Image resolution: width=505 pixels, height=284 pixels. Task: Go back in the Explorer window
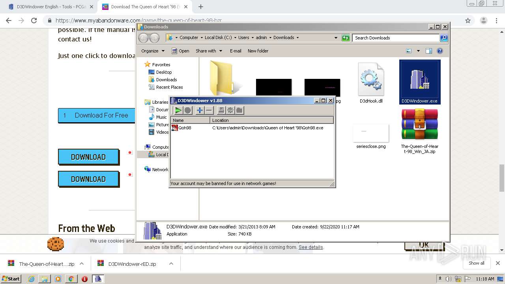tap(143, 38)
